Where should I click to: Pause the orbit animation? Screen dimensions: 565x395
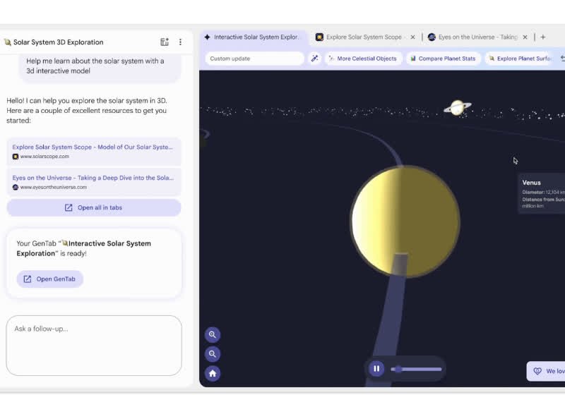click(376, 368)
